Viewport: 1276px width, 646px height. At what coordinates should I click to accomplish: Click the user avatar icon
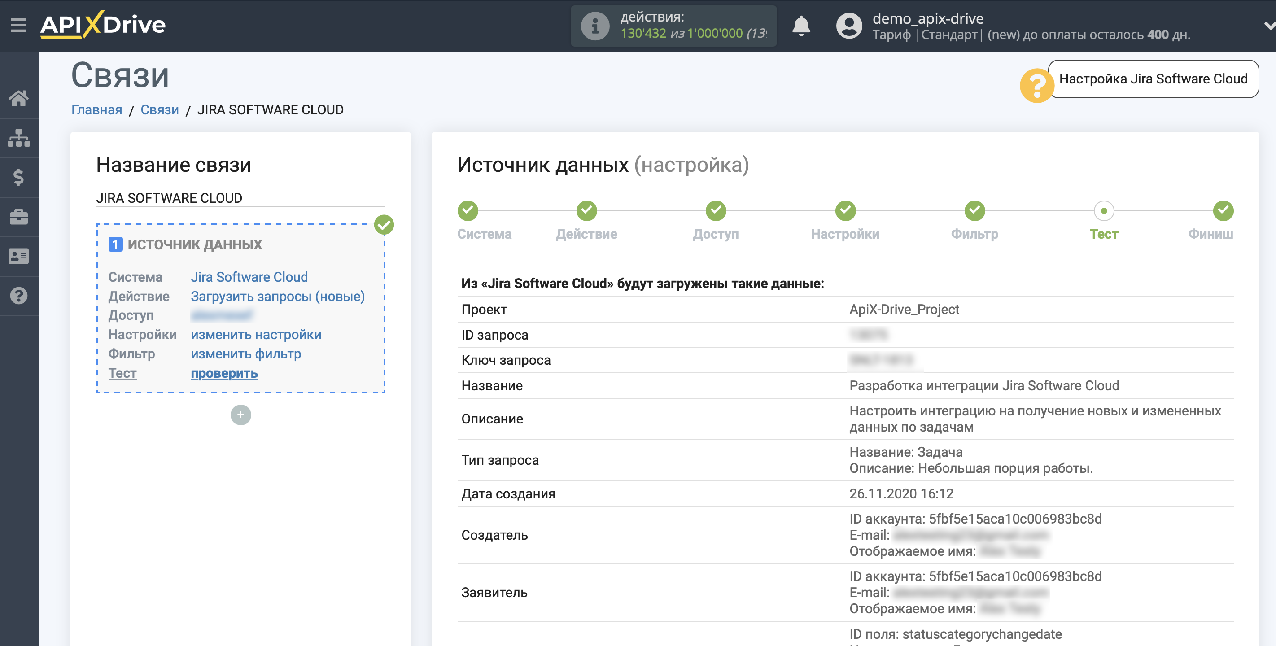849,26
